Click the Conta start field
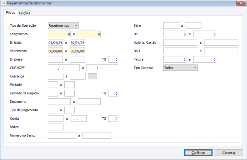 click(x=56, y=119)
